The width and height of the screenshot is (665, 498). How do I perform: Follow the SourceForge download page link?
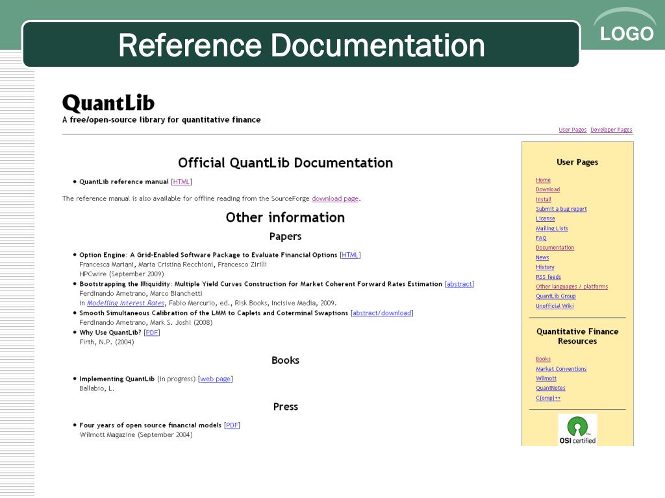pos(335,198)
